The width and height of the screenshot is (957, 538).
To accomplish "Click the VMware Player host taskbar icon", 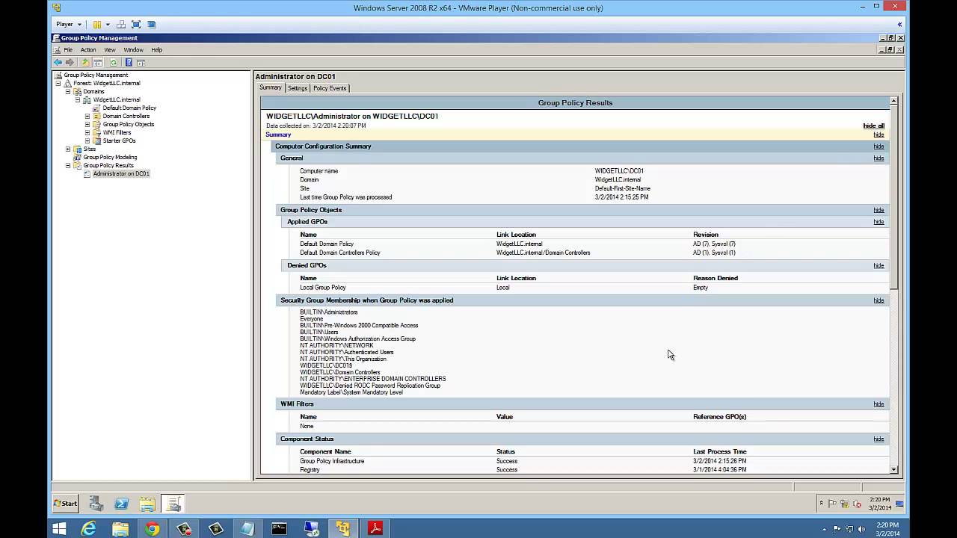I will tap(343, 529).
